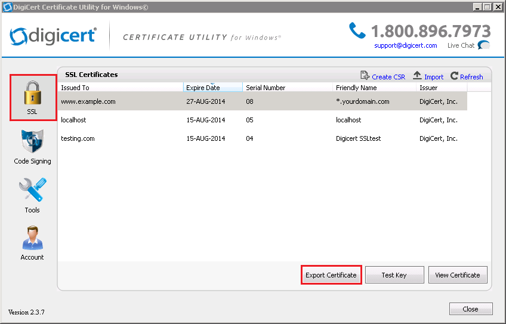Close the window via title bar X
Viewport: 506px width, 324px height.
click(498, 7)
